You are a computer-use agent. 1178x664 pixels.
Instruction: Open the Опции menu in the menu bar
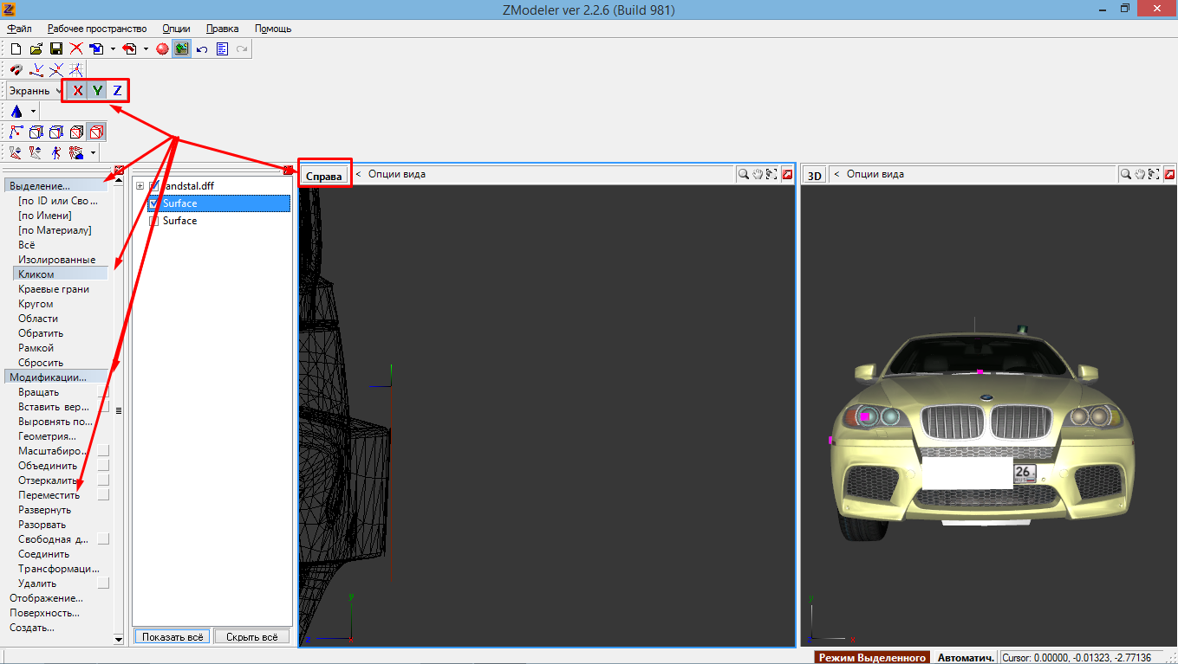[x=176, y=29]
